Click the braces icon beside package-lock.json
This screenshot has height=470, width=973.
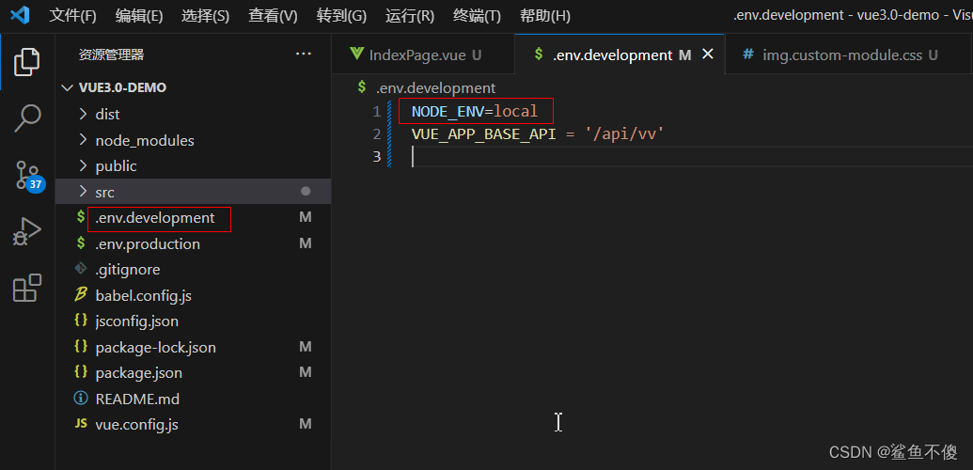81,347
